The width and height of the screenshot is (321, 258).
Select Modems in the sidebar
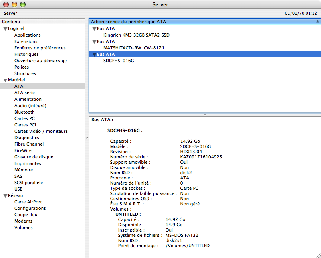[23, 221]
